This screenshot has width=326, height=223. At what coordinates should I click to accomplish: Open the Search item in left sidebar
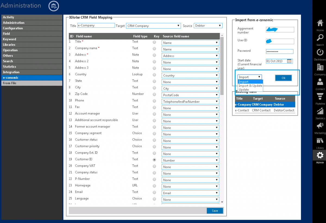[32, 61]
